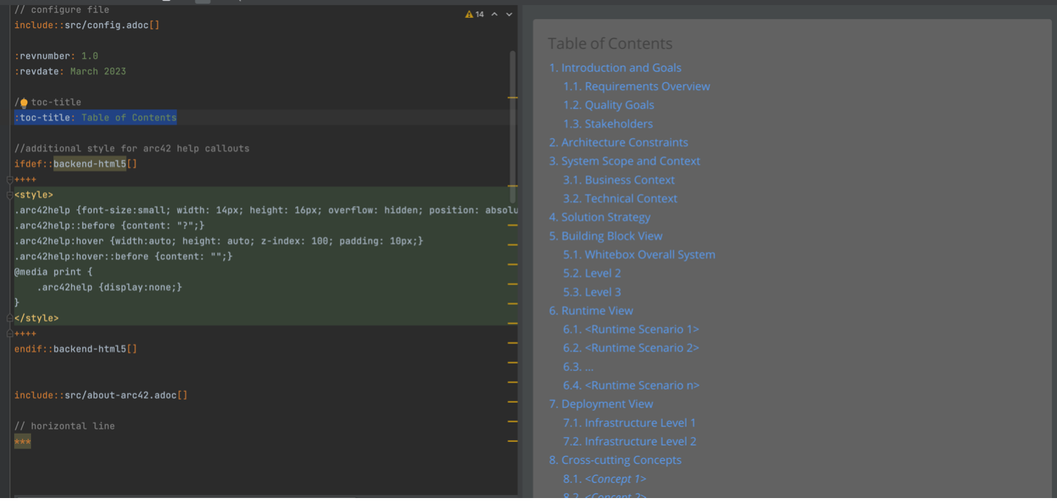Open '6. Runtime View' link

click(x=591, y=311)
